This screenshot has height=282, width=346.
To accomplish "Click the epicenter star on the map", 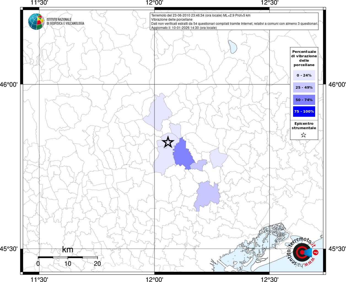I will tap(168, 142).
